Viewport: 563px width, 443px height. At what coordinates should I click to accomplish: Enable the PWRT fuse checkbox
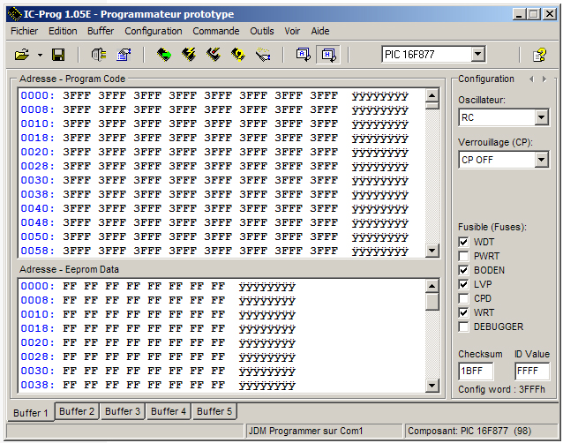pyautogui.click(x=463, y=256)
